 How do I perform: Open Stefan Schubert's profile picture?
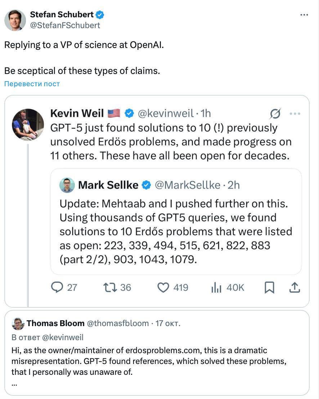pyautogui.click(x=15, y=20)
